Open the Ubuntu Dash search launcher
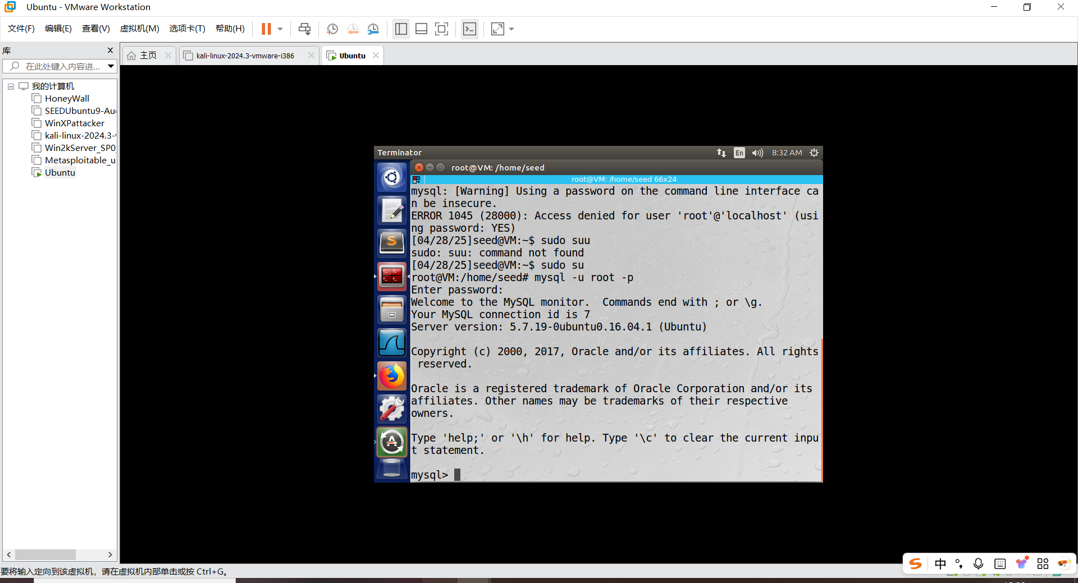The image size is (1078, 583). (391, 178)
